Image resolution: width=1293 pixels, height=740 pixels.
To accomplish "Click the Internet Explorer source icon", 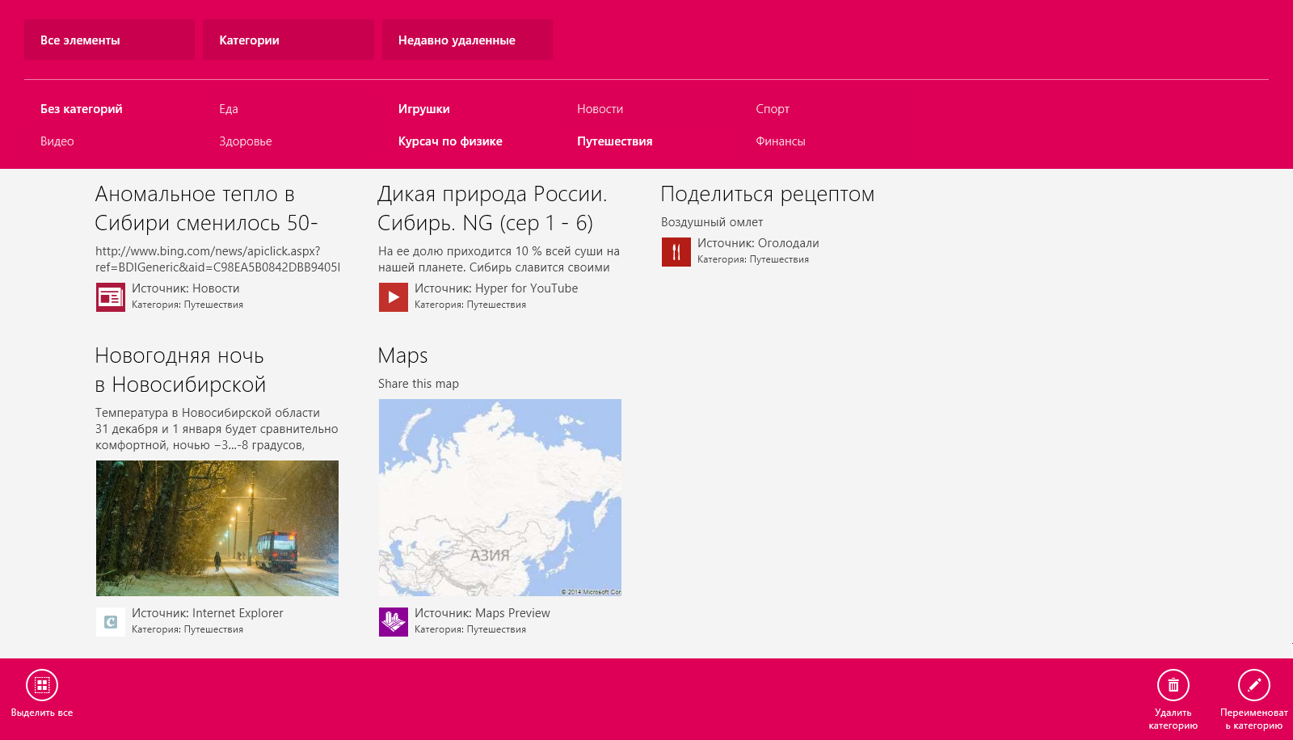I will click(x=111, y=622).
